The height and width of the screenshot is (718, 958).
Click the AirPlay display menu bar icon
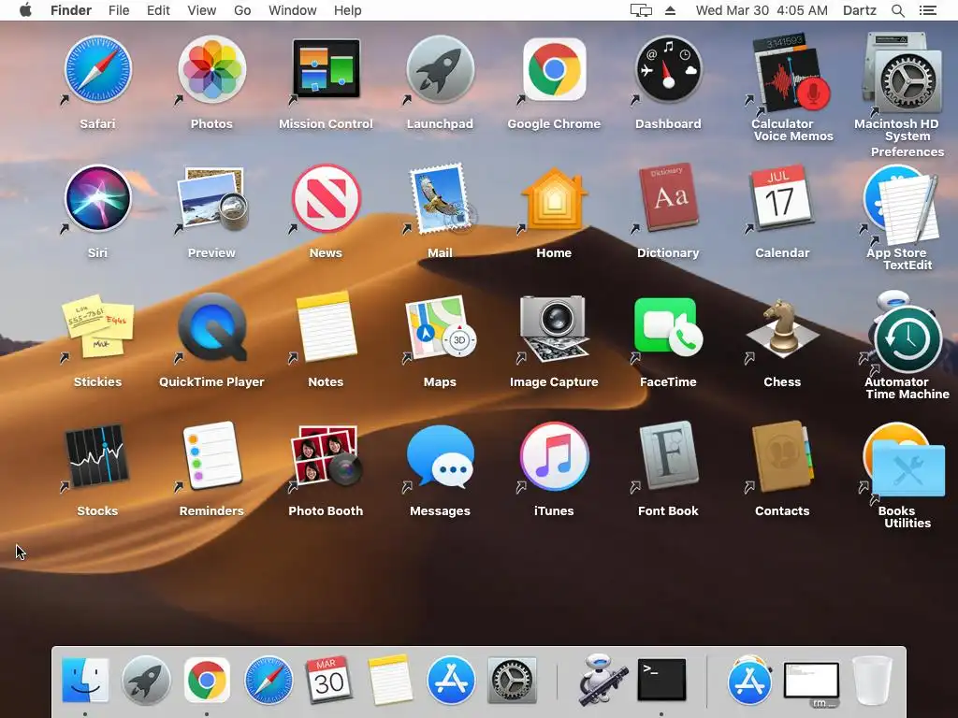pyautogui.click(x=641, y=10)
